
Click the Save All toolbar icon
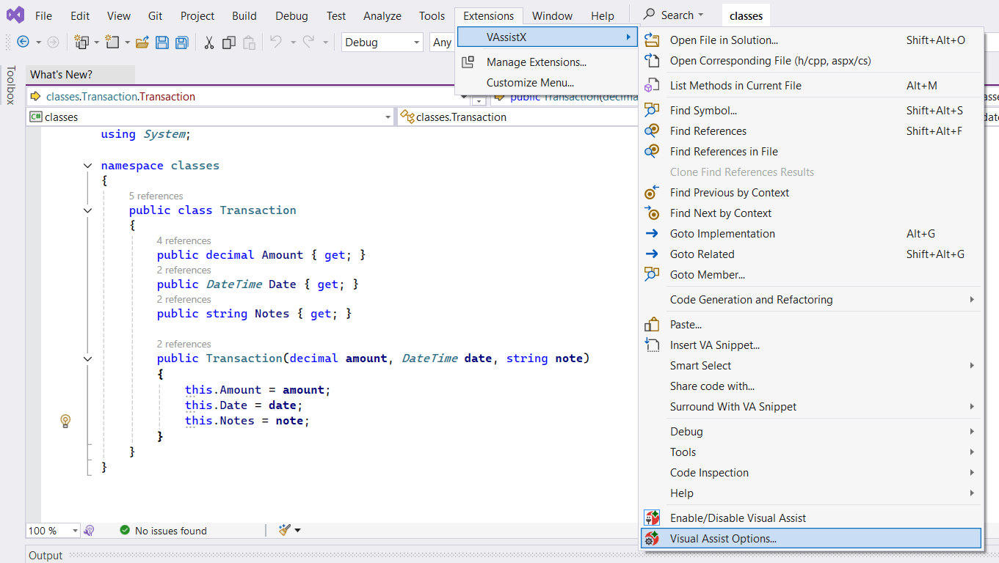tap(181, 43)
